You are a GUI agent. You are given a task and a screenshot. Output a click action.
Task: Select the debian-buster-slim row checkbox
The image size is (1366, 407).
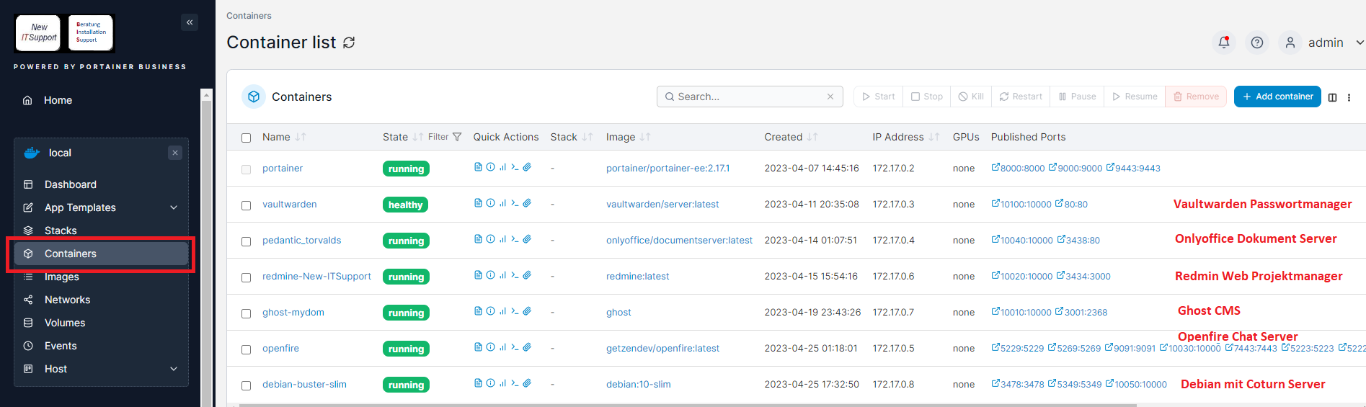click(x=246, y=385)
